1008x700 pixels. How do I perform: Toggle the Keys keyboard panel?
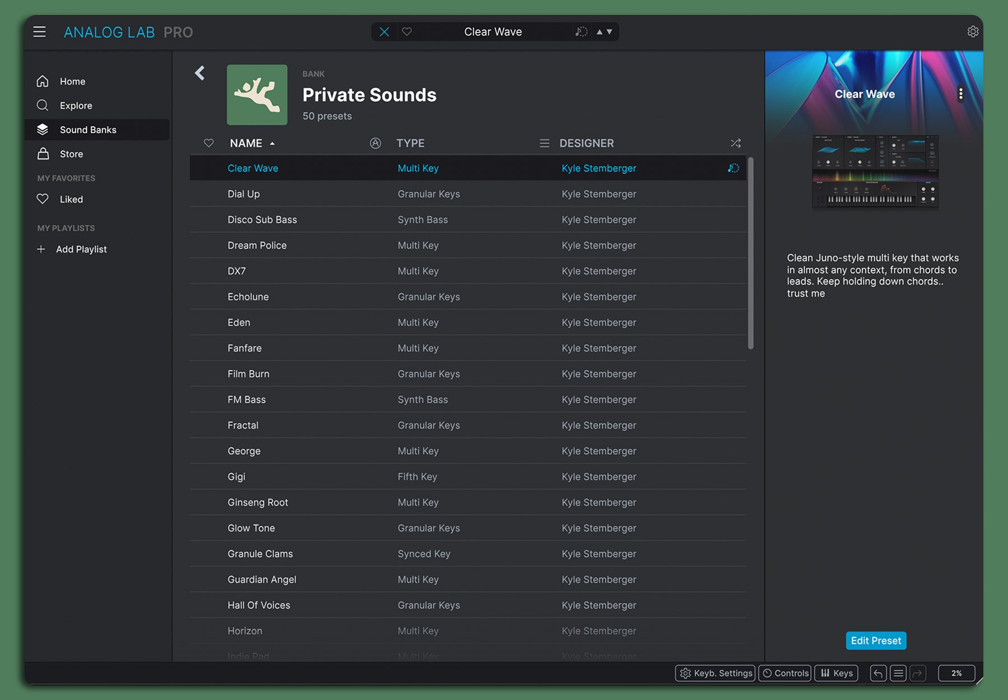(837, 673)
